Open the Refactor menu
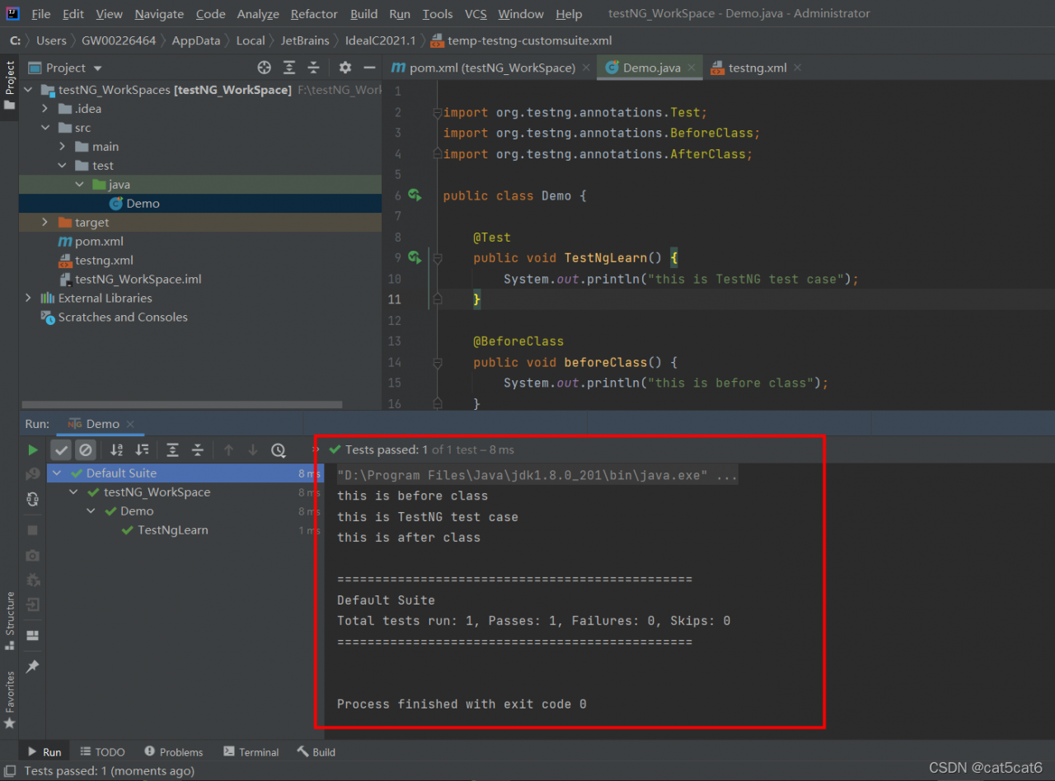 314,14
